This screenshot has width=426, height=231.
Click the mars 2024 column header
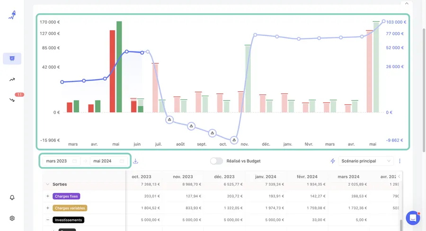[348, 177]
